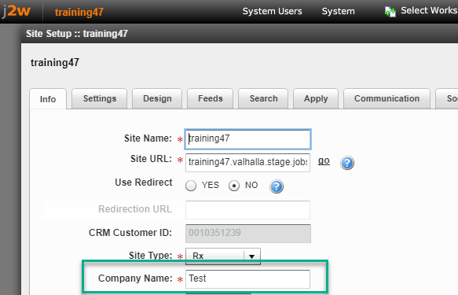Click the Select Workspace icon
This screenshot has height=295, width=458.
[390, 12]
